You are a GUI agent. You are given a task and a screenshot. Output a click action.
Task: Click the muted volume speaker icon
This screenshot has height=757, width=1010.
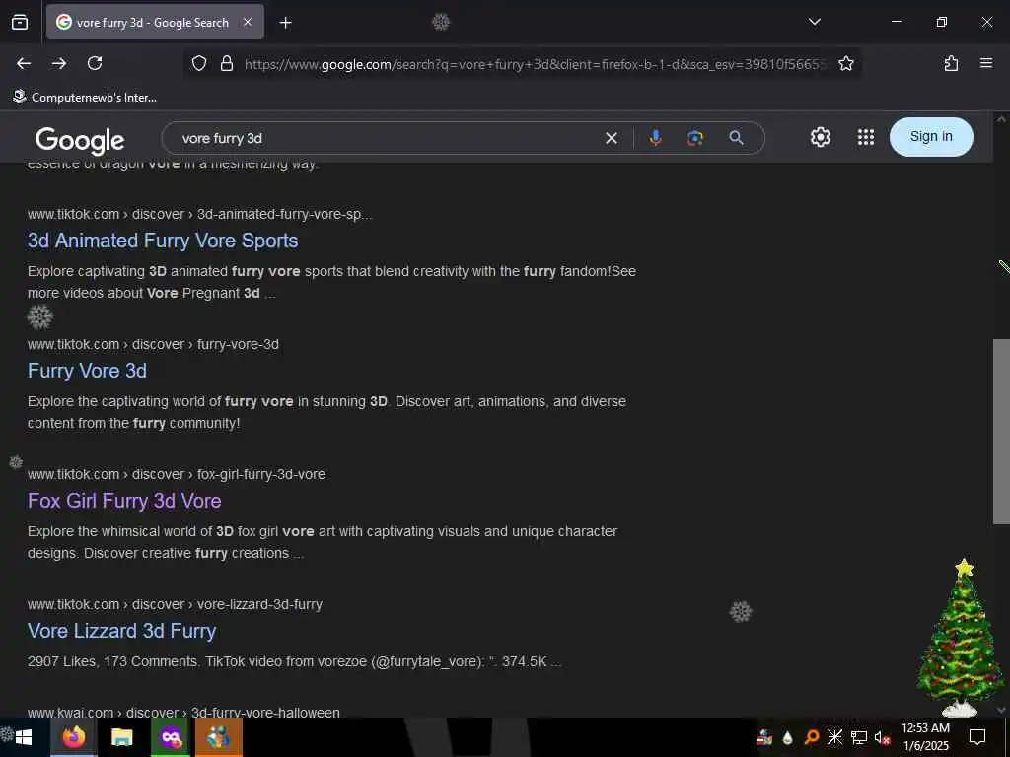tap(882, 737)
